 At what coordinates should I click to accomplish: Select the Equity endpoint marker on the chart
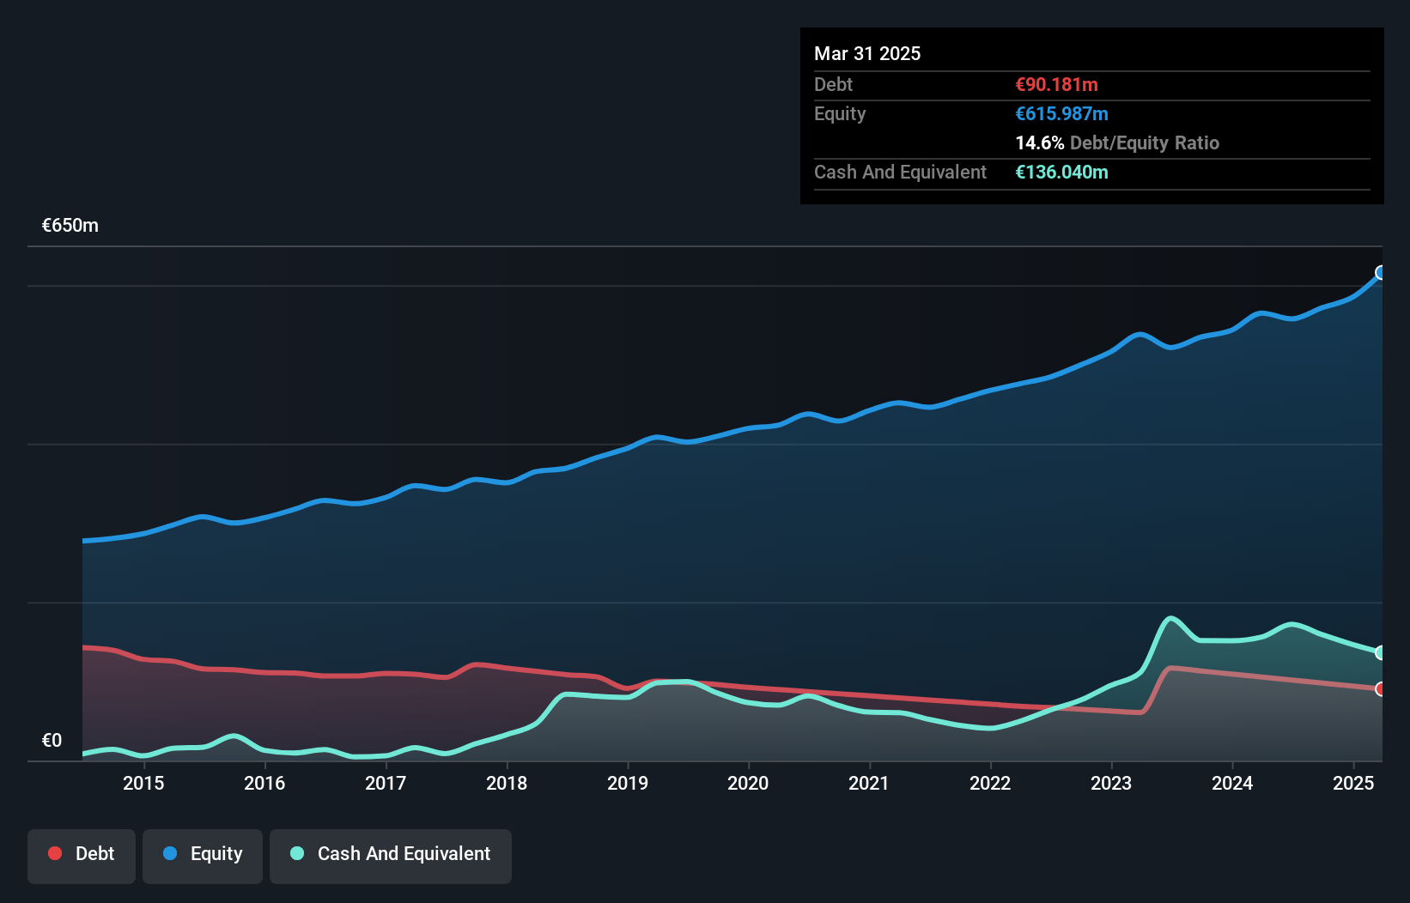pyautogui.click(x=1380, y=273)
